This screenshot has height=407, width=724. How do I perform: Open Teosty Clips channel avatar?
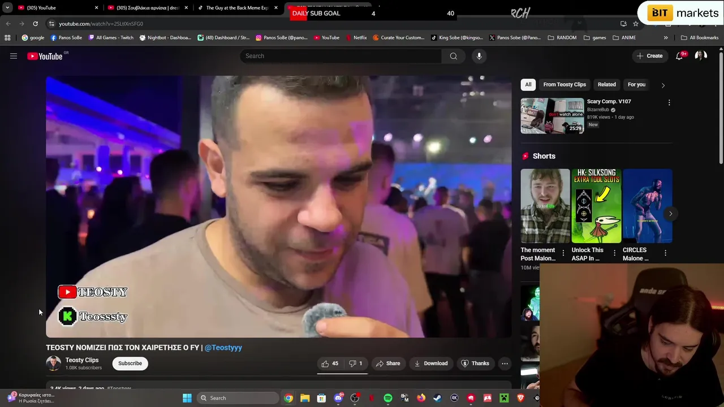pos(54,363)
